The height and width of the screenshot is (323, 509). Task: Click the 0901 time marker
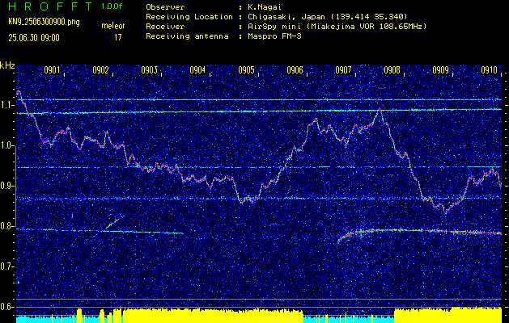(x=52, y=70)
